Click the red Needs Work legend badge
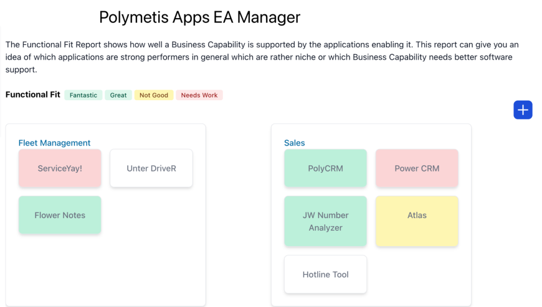The width and height of the screenshot is (542, 307). click(199, 95)
